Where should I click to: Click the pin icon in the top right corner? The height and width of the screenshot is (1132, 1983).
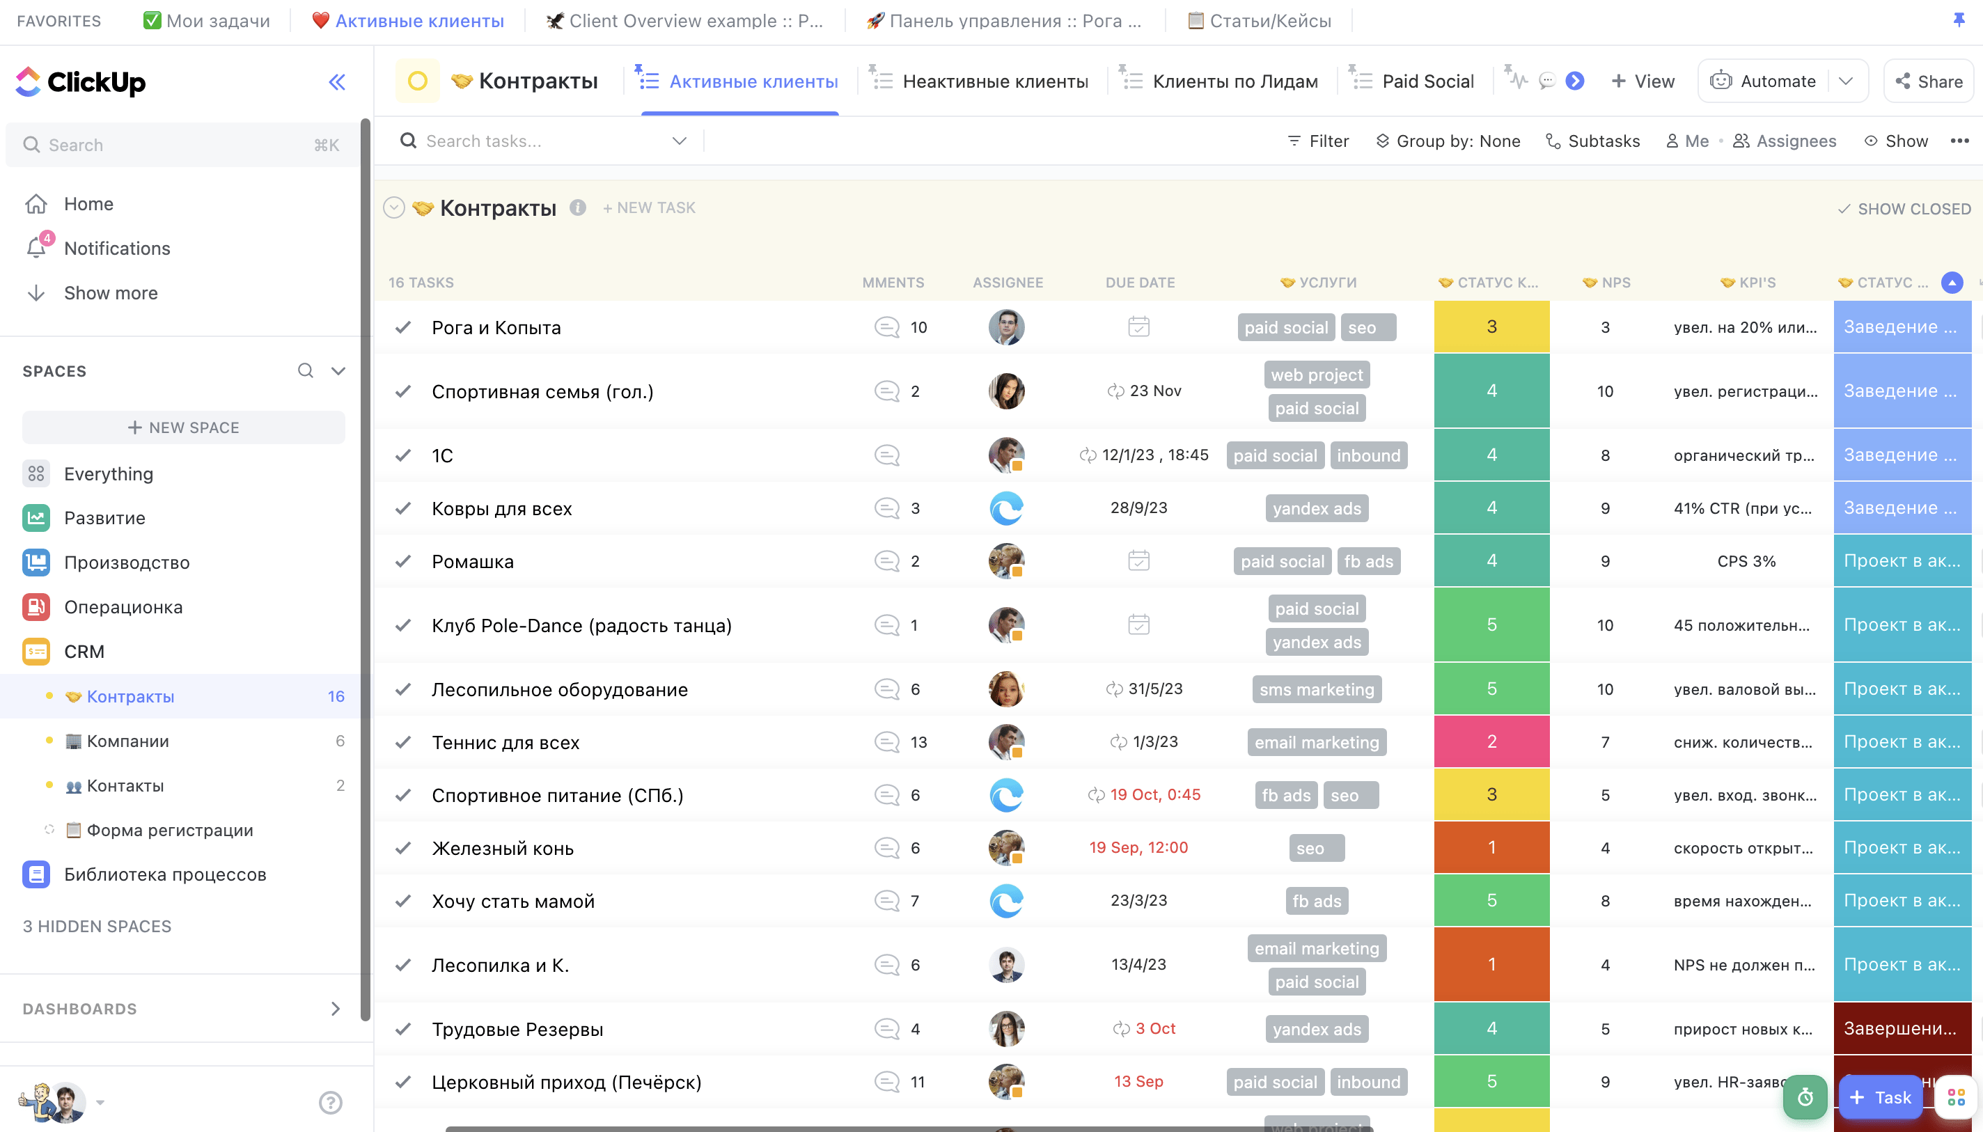tap(1960, 20)
